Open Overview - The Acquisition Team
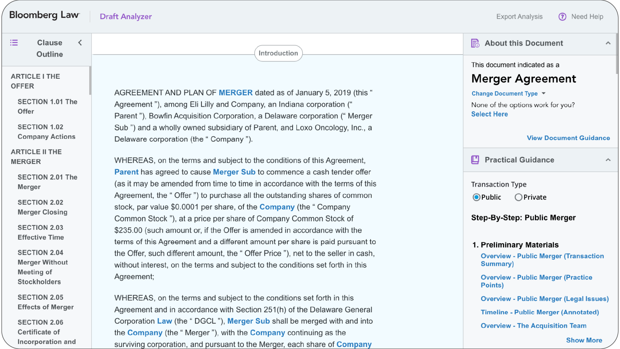The width and height of the screenshot is (620, 349). click(x=533, y=326)
